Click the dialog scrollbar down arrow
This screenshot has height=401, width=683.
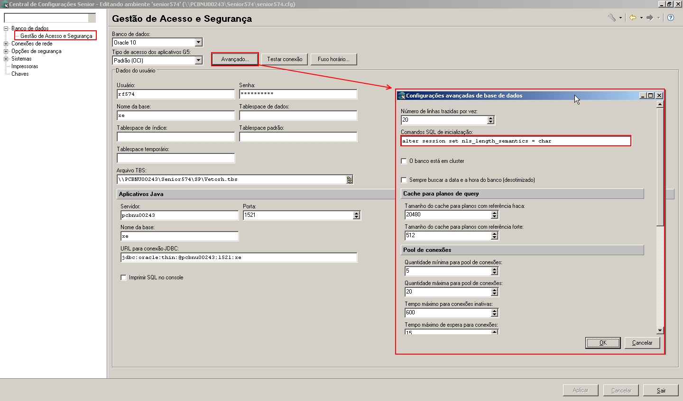click(x=660, y=330)
